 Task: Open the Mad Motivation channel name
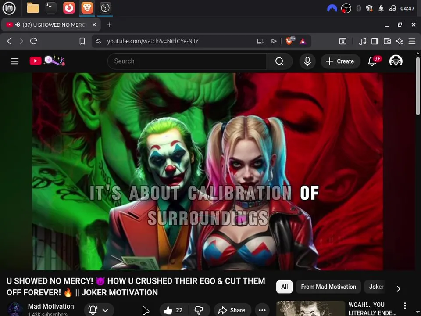pos(51,306)
